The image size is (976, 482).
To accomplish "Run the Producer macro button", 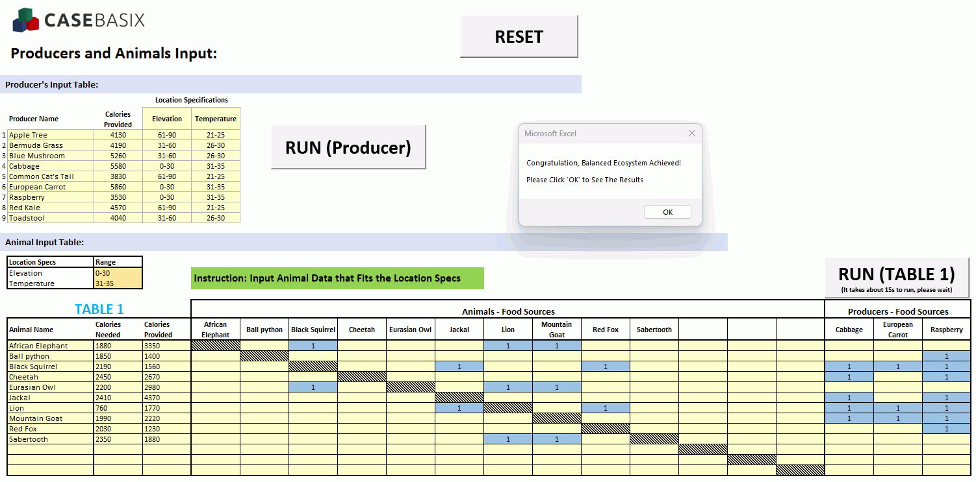I will [x=348, y=147].
